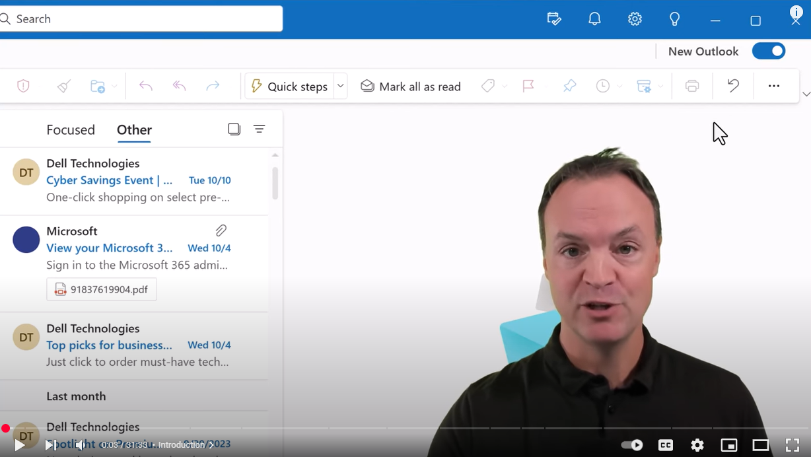Click the Quick steps button
Screen dimensions: 811x457
click(290, 86)
